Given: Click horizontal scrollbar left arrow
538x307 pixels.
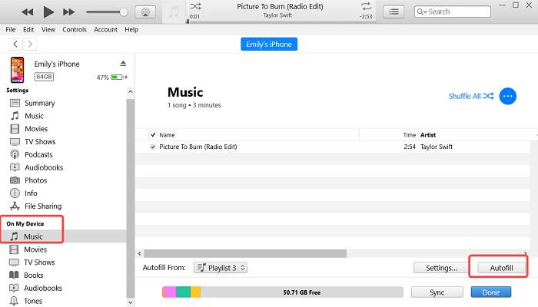Looking at the screenshot, I should 140,253.
